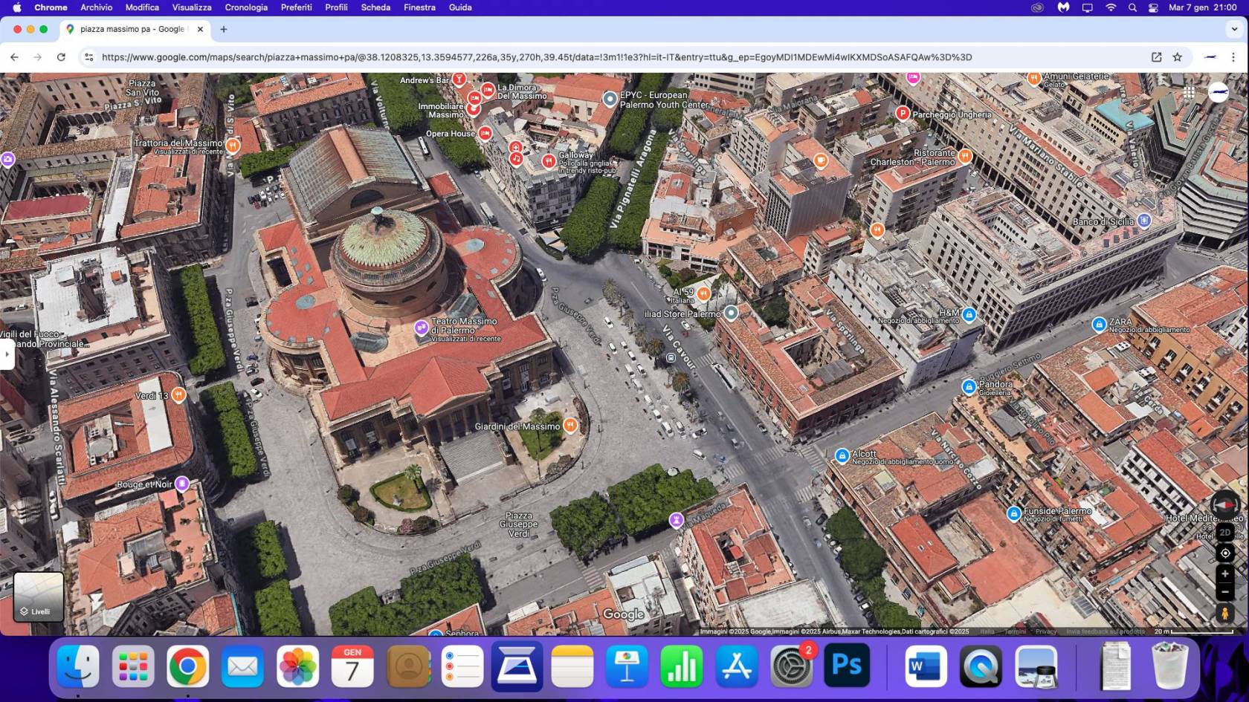1249x702 pixels.
Task: Open the Giardini del Massimo restaurant marker
Action: click(570, 426)
